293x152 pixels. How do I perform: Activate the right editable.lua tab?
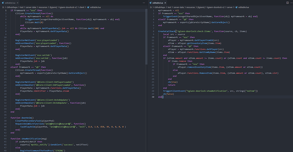[158, 3]
